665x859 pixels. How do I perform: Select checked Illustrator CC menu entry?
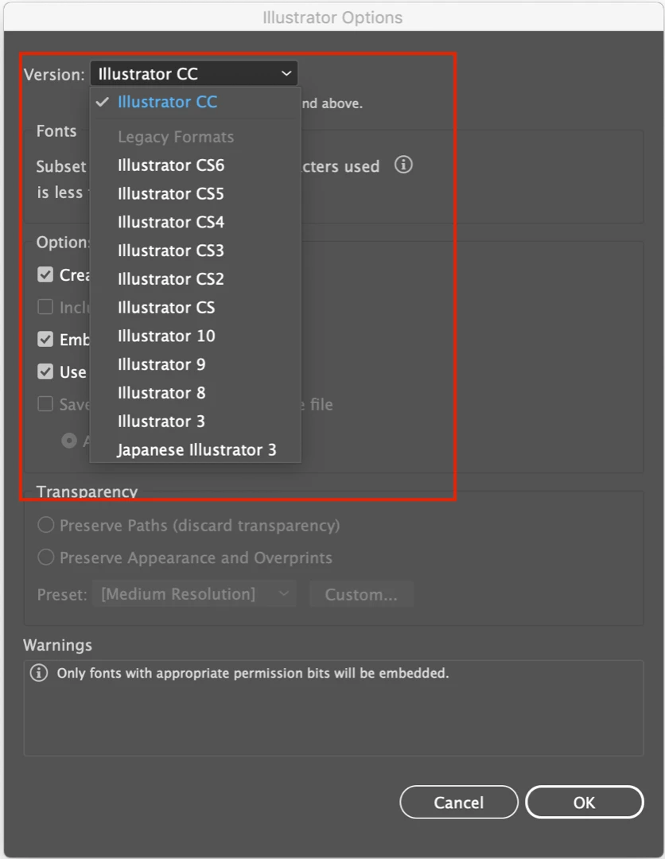pos(195,102)
